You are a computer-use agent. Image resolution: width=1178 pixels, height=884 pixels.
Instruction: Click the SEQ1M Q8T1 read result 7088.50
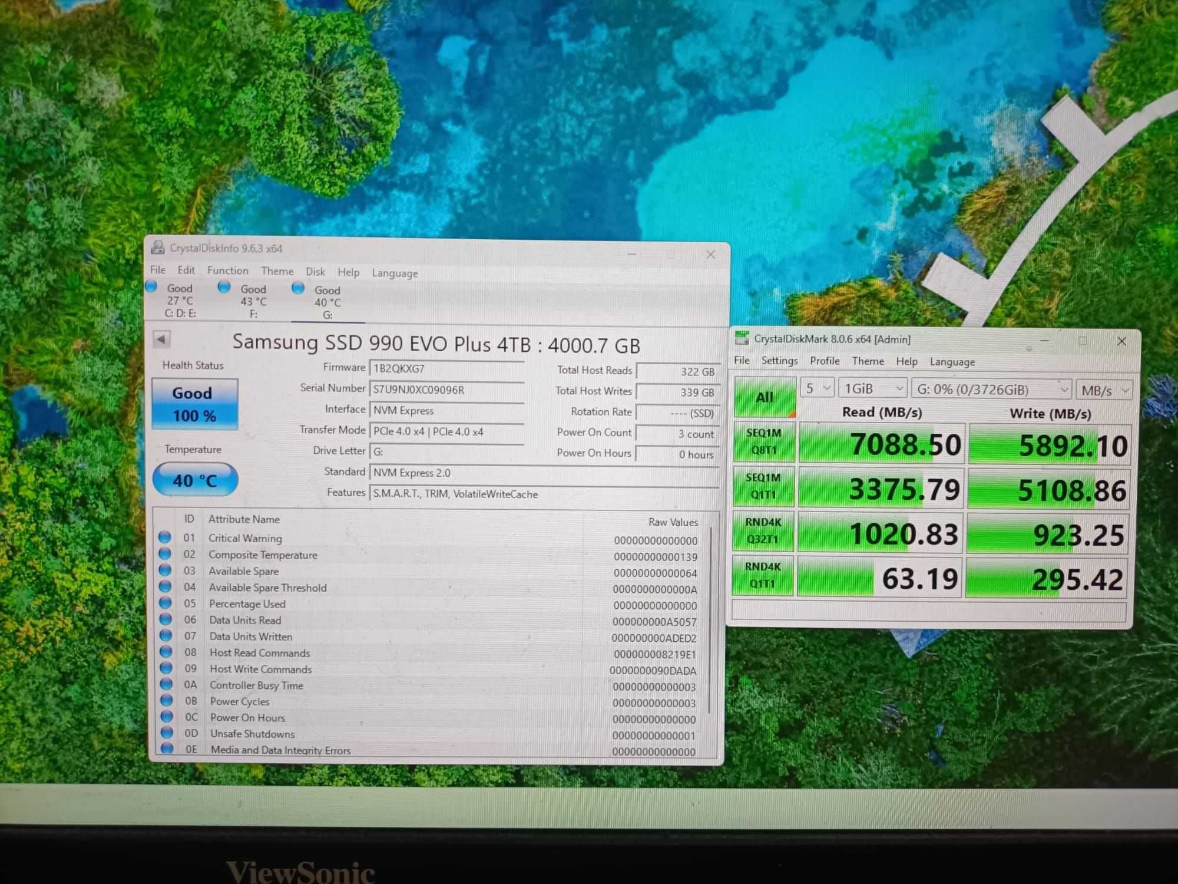pos(881,444)
